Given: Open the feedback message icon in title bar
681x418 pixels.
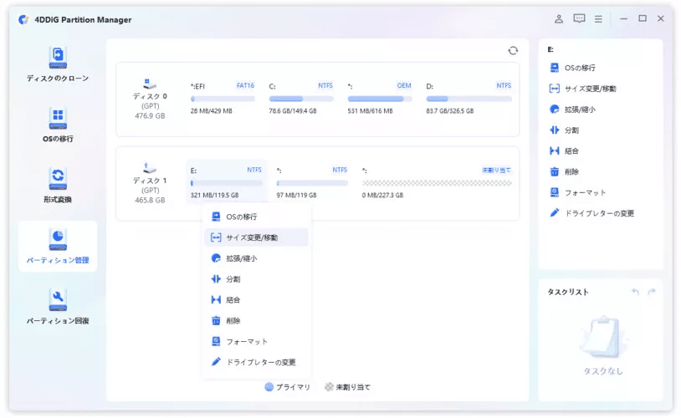Looking at the screenshot, I should pos(579,18).
